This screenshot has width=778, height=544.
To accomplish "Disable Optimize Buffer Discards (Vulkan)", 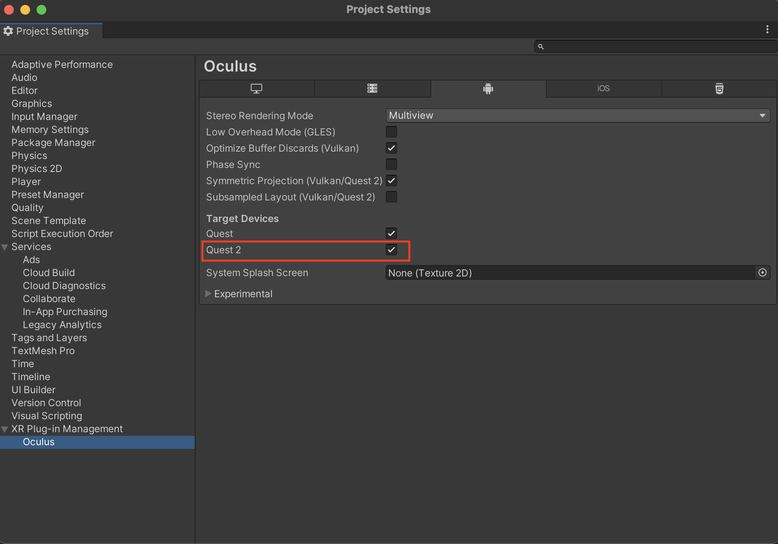I will pyautogui.click(x=391, y=148).
